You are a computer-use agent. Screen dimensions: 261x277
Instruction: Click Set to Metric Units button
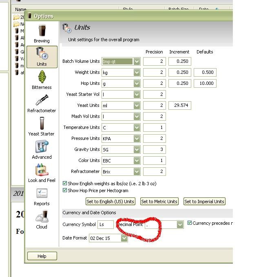(x=159, y=202)
